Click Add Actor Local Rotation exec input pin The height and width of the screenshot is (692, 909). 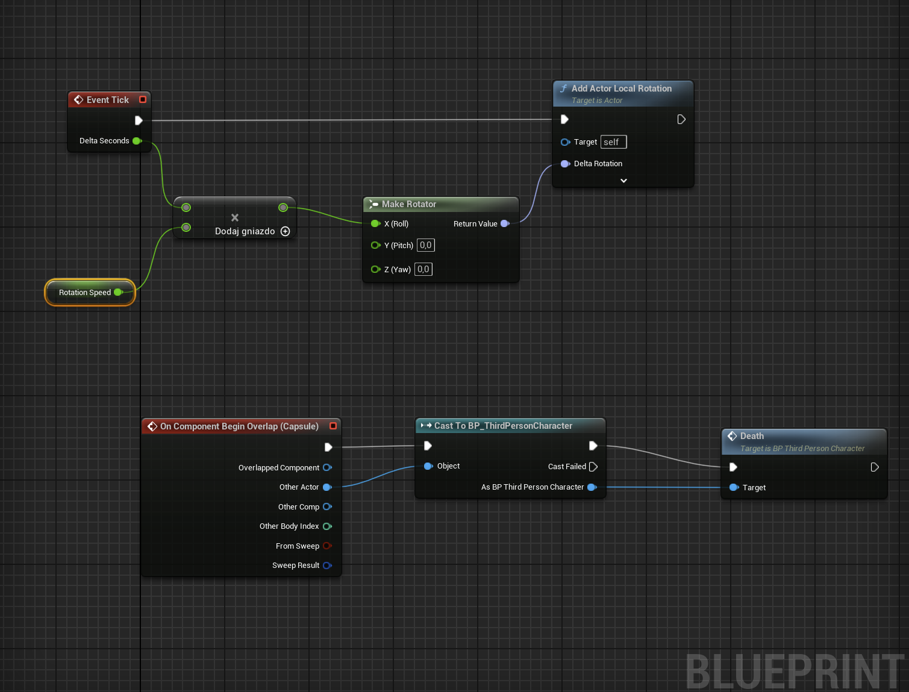(564, 119)
